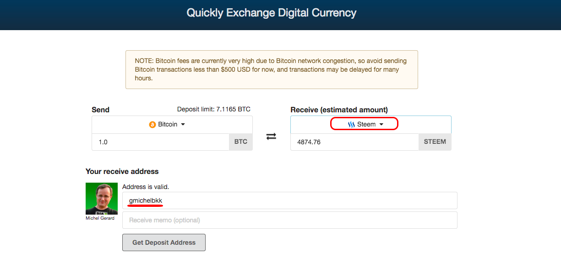Click the receive address field with gmichelbkk
This screenshot has width=561, height=258.
(x=290, y=200)
